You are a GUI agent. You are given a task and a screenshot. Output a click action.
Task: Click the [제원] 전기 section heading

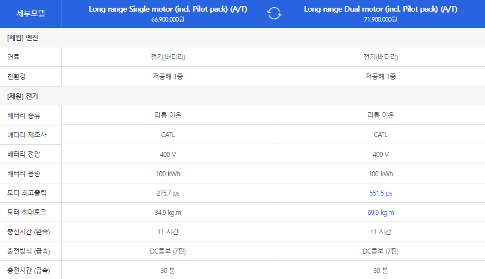click(23, 96)
